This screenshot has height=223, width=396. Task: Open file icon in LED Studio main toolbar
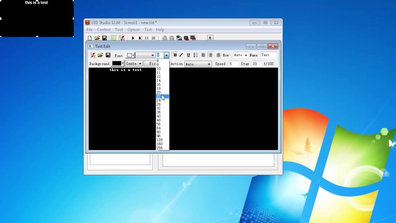(x=97, y=38)
